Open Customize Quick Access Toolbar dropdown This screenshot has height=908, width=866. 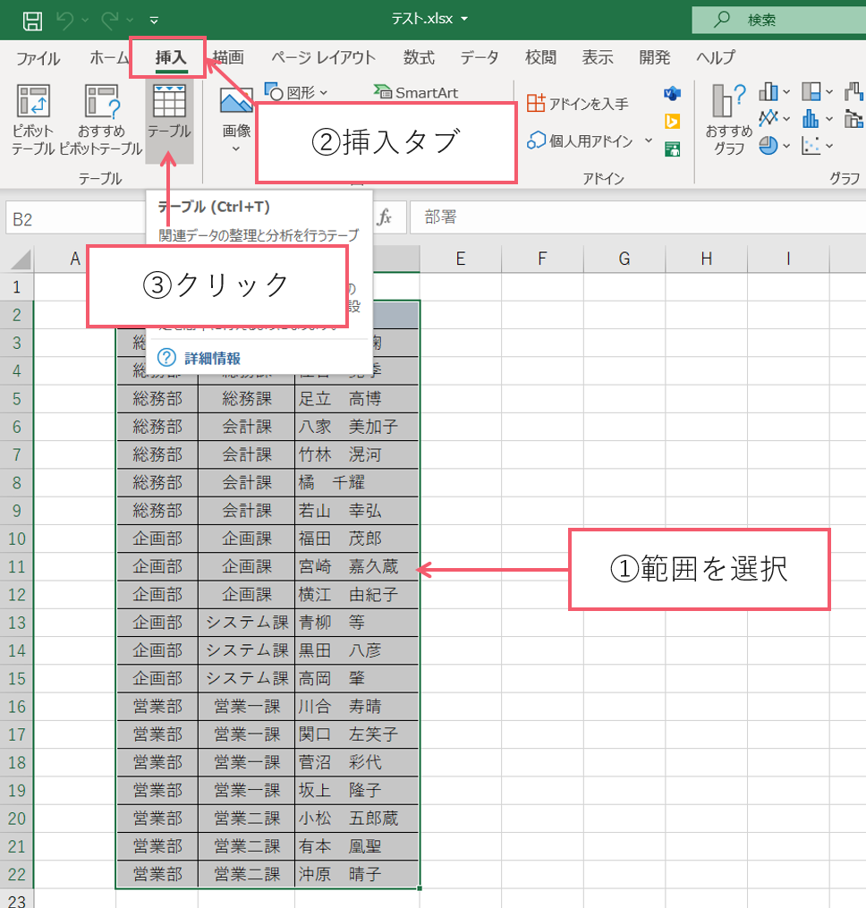154,20
